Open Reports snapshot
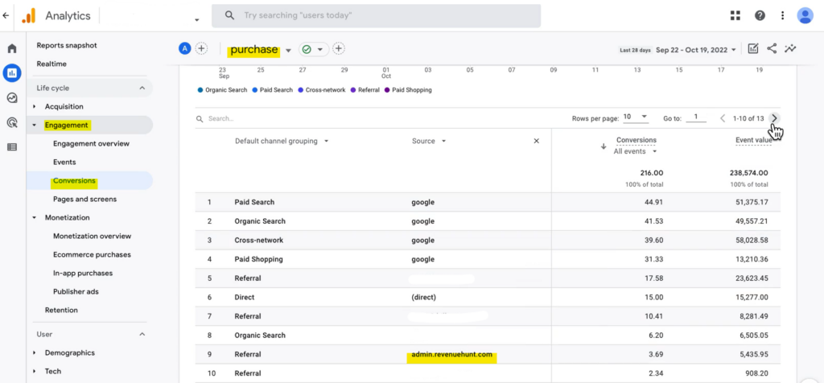Screen dimensions: 824x383 [x=67, y=46]
